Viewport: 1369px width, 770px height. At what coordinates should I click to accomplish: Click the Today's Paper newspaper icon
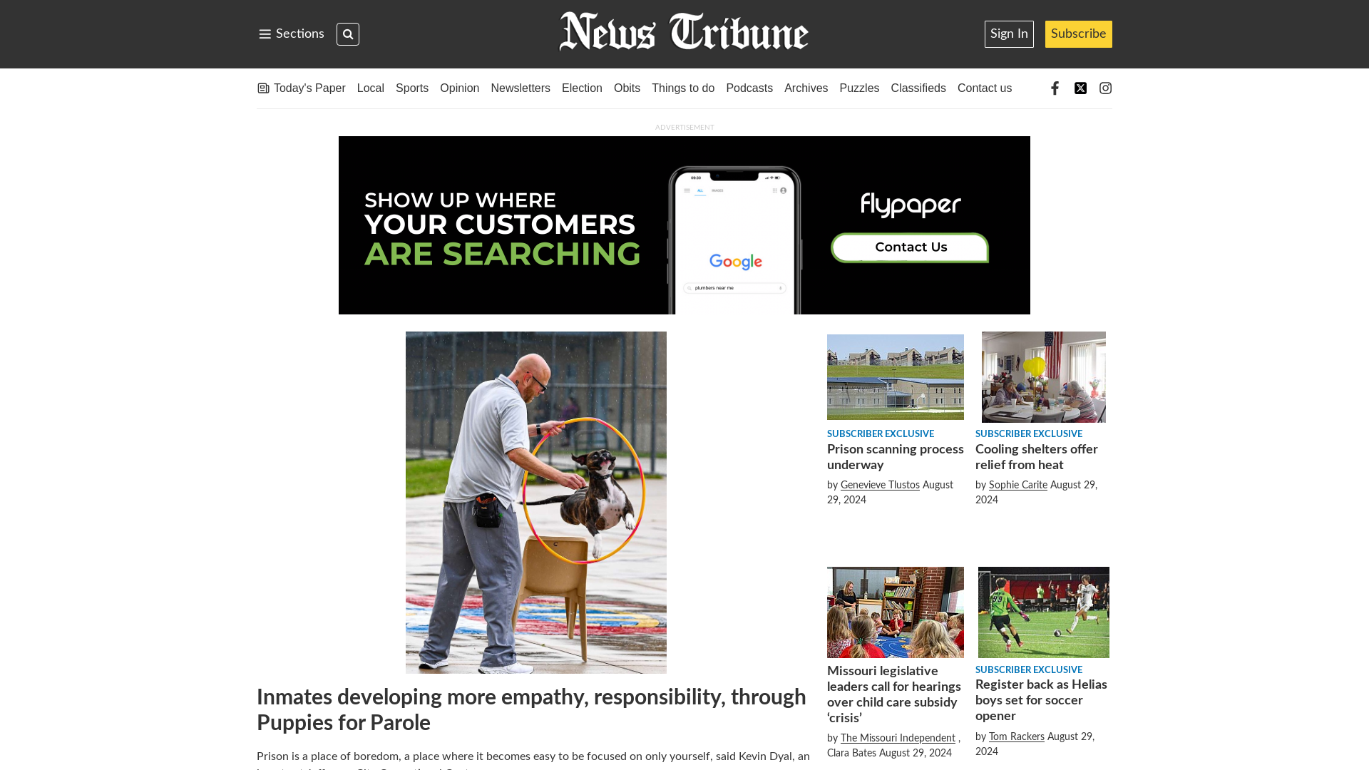click(263, 88)
